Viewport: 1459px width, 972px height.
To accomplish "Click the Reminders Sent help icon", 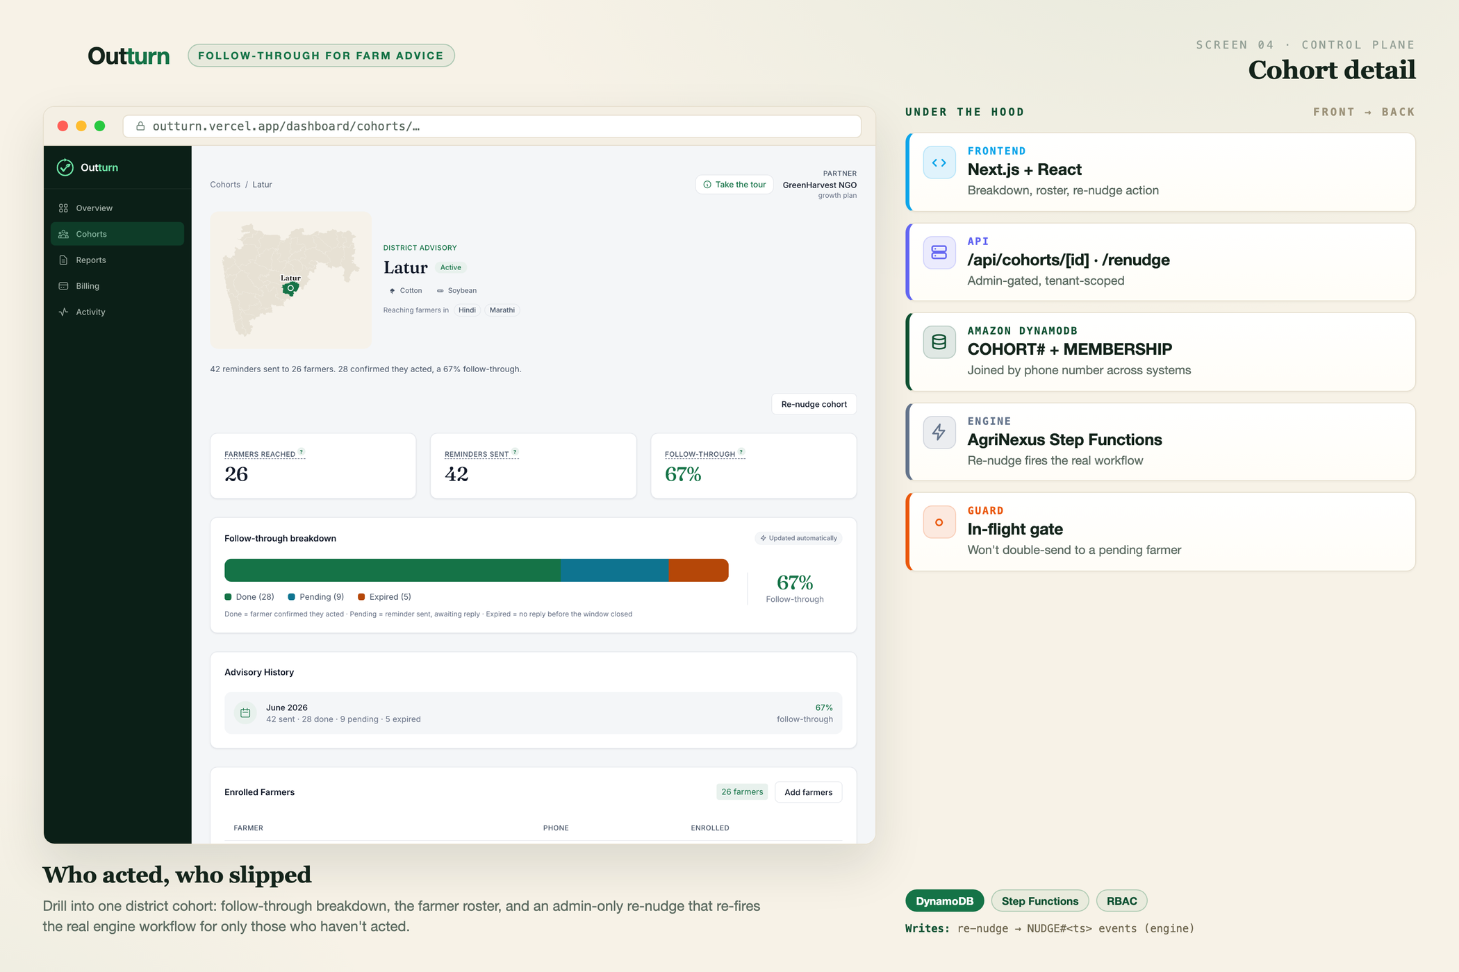I will coord(515,452).
